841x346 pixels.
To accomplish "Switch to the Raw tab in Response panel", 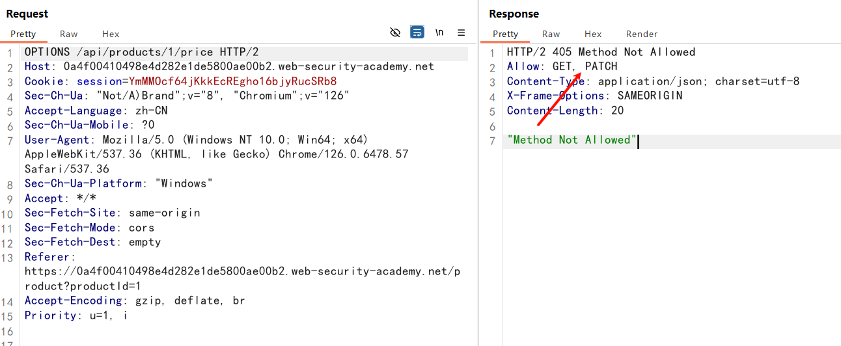I will pyautogui.click(x=551, y=34).
